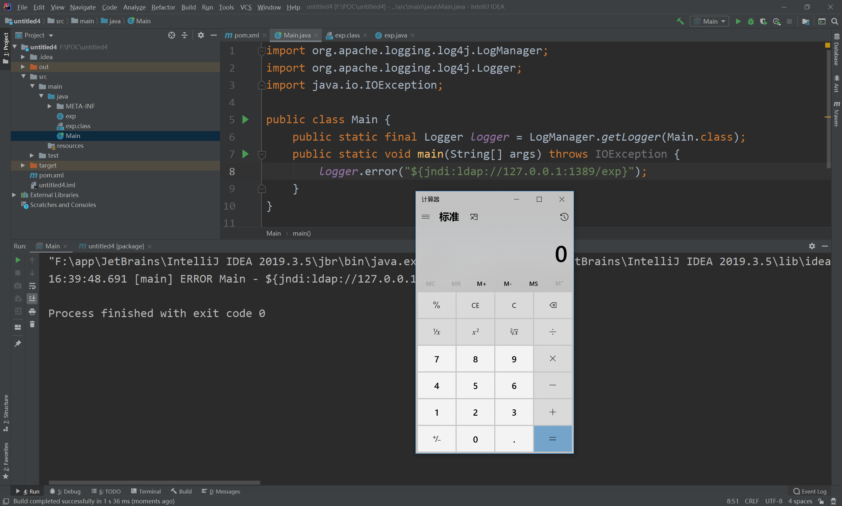Open the VCS menu
This screenshot has height=506, width=842.
click(246, 7)
